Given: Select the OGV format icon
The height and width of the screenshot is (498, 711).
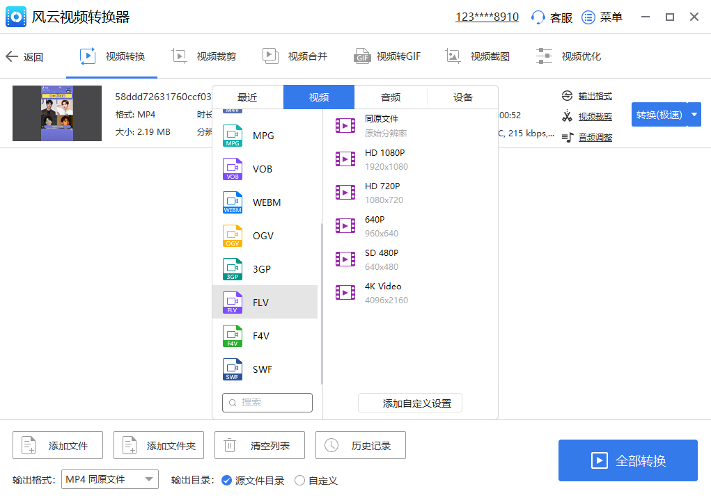Looking at the screenshot, I should [x=233, y=236].
